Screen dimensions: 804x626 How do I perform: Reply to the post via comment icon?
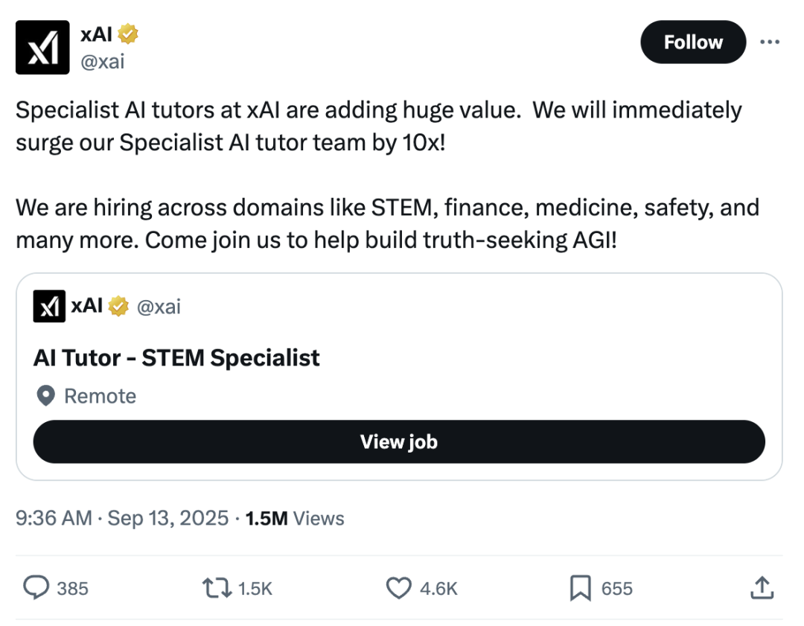click(36, 588)
